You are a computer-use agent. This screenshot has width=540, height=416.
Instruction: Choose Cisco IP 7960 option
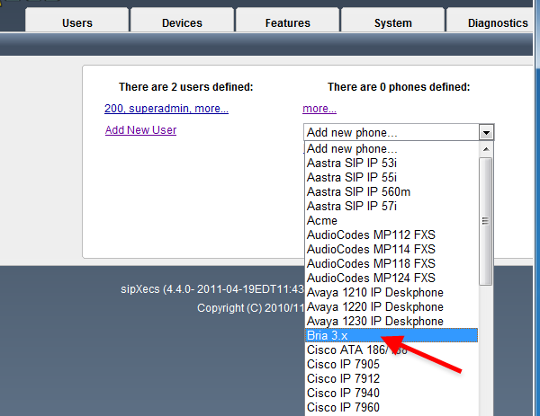[391, 408]
